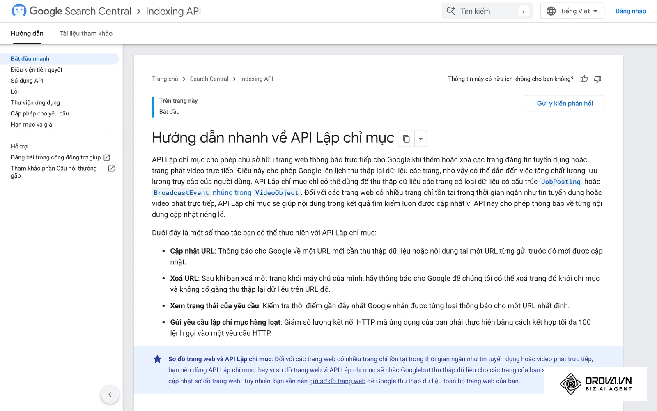Copy page using the copy icon beside title
Image resolution: width=657 pixels, height=411 pixels.
click(406, 139)
